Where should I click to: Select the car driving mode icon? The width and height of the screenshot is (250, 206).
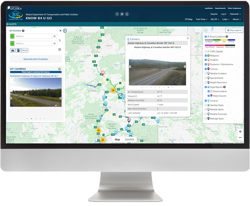(x=12, y=50)
